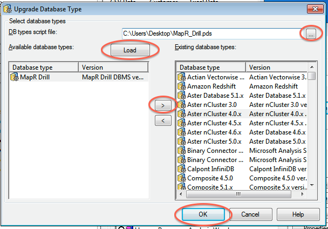The image size is (328, 229).
Task: Sort available list by Database type column
Action: (x=44, y=68)
